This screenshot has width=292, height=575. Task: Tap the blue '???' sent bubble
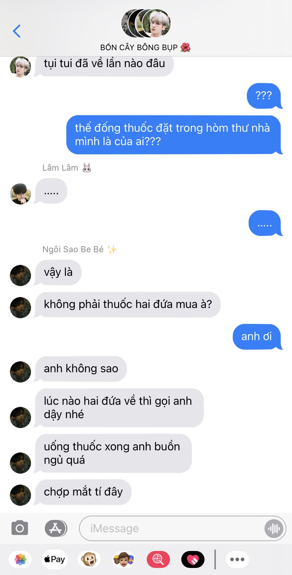pyautogui.click(x=264, y=96)
